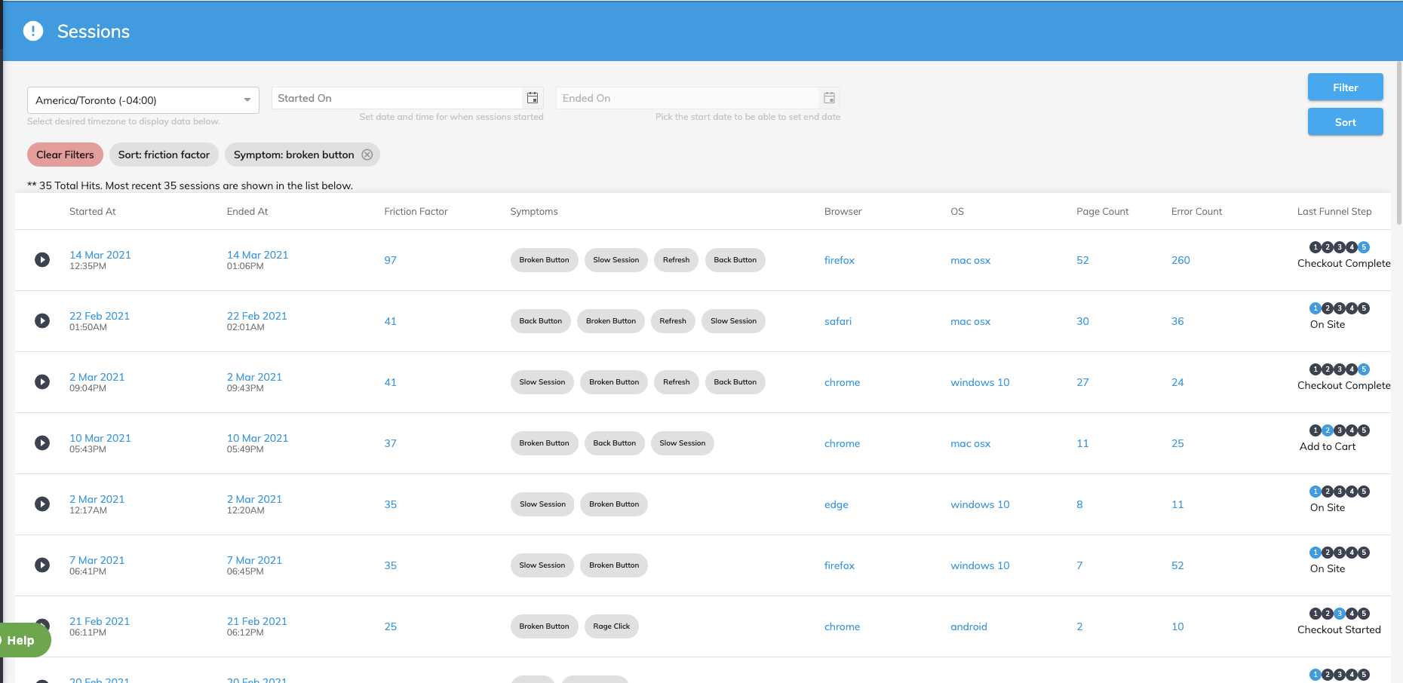The image size is (1403, 683).
Task: Click error count 260
Action: tap(1180, 260)
